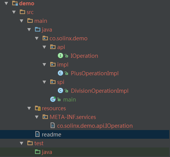Click the resources root folder icon
The image size is (170, 157).
pos(38,108)
